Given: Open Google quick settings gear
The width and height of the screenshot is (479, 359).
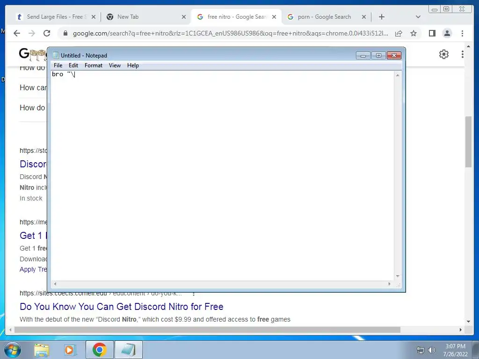Looking at the screenshot, I should click(443, 54).
